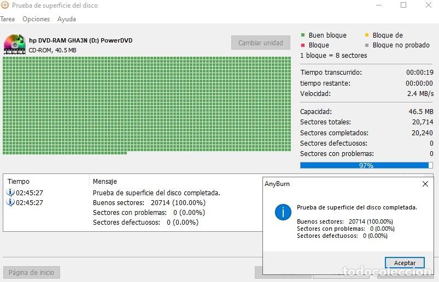The width and height of the screenshot is (439, 282).
Task: Click the Velocidad value 2.4 MB/s
Action: point(420,93)
